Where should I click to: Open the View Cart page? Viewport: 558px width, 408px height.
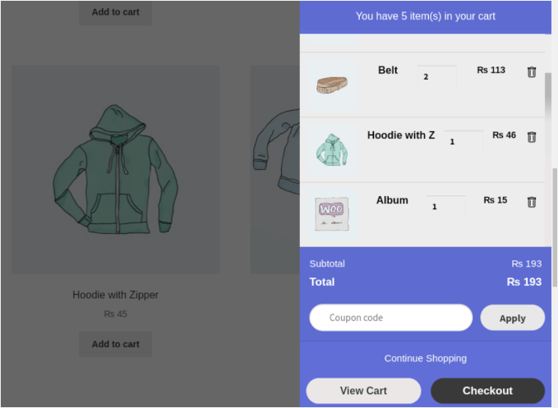coord(363,391)
